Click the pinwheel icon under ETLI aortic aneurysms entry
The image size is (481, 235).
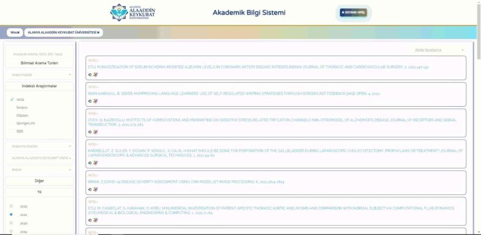(95, 220)
